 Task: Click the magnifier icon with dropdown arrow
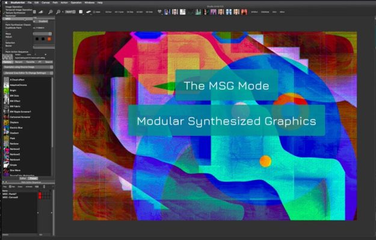point(58,12)
